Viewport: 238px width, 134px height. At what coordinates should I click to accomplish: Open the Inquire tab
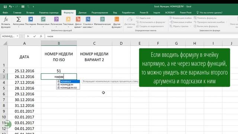pos(157,13)
